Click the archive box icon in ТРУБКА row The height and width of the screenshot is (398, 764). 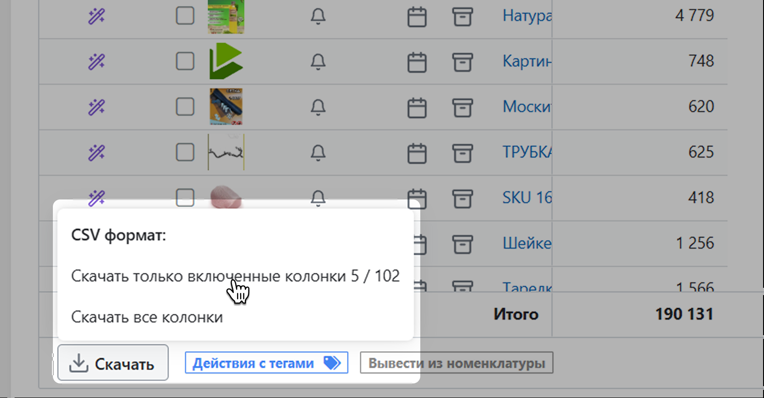462,153
